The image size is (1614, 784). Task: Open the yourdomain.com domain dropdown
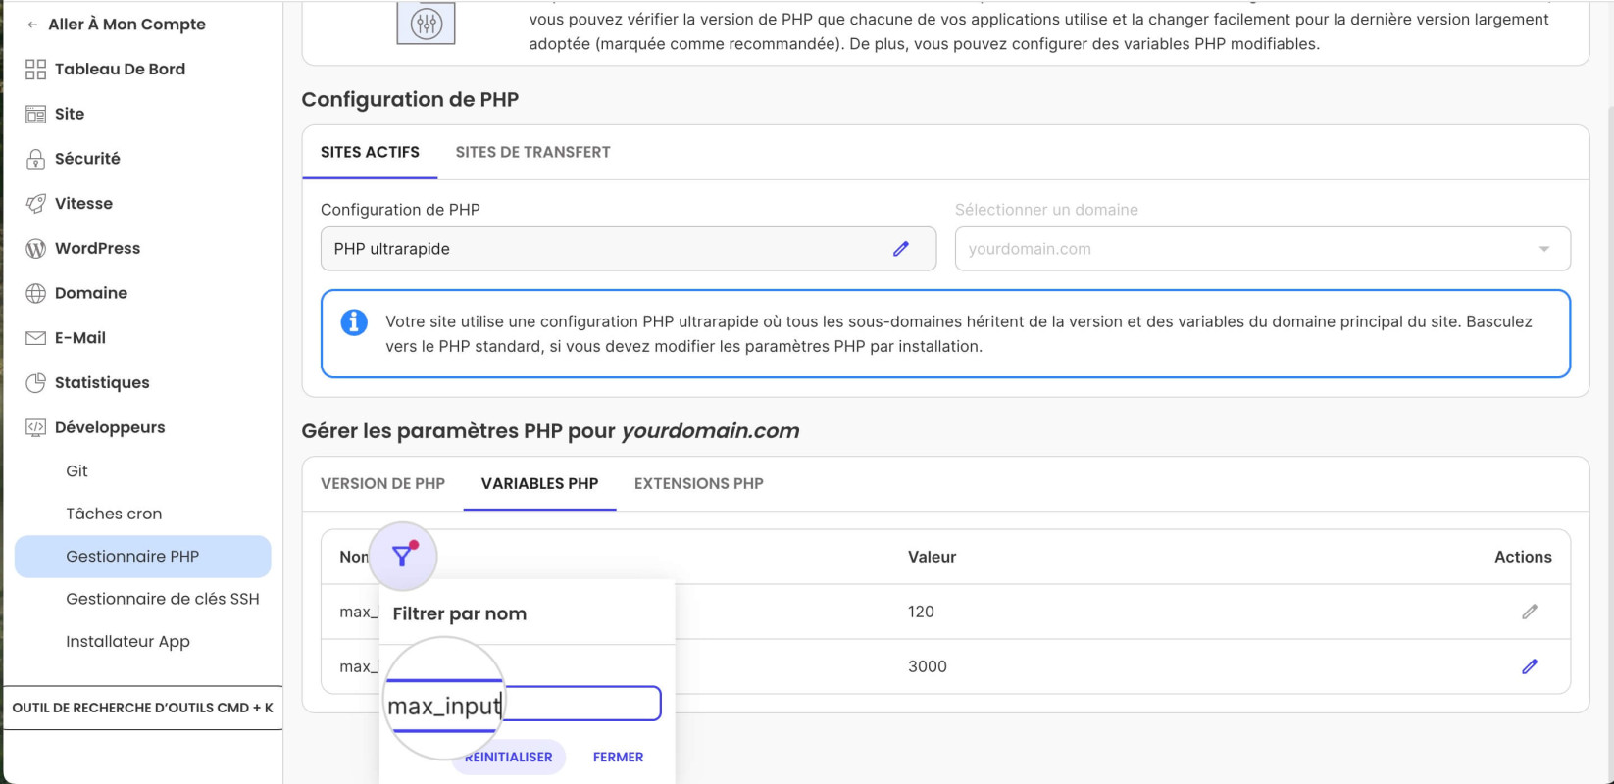[1263, 249]
